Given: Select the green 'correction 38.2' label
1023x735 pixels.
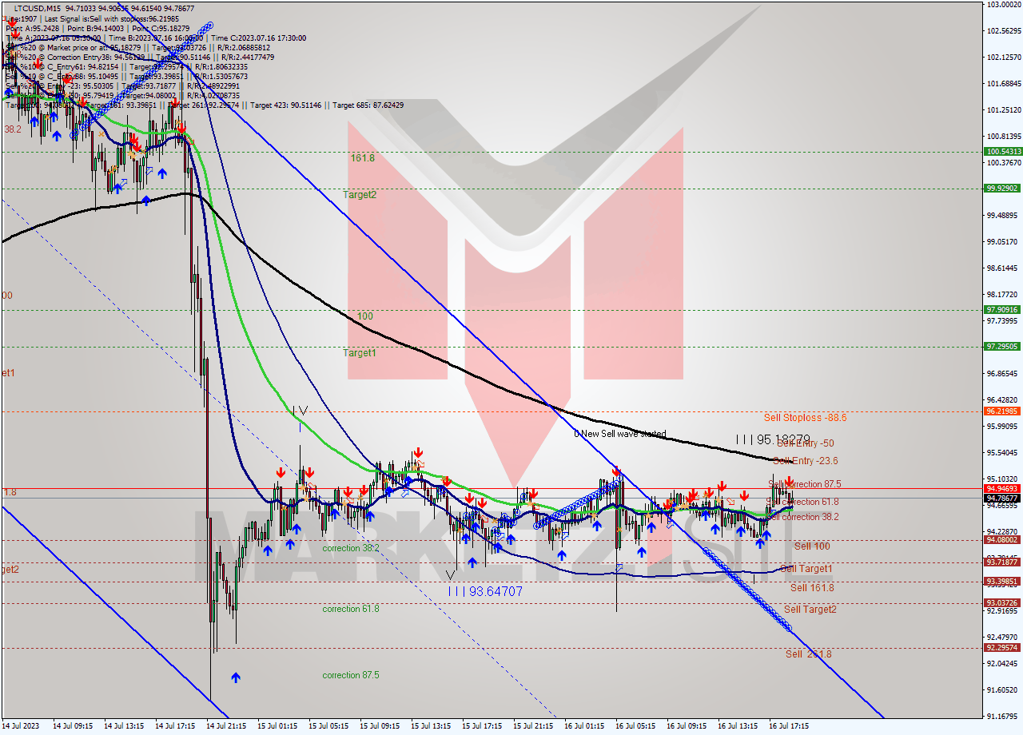Looking at the screenshot, I should tap(351, 549).
